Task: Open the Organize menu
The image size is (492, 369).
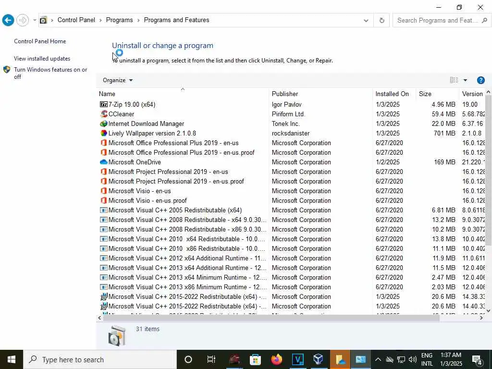Action: pos(118,80)
